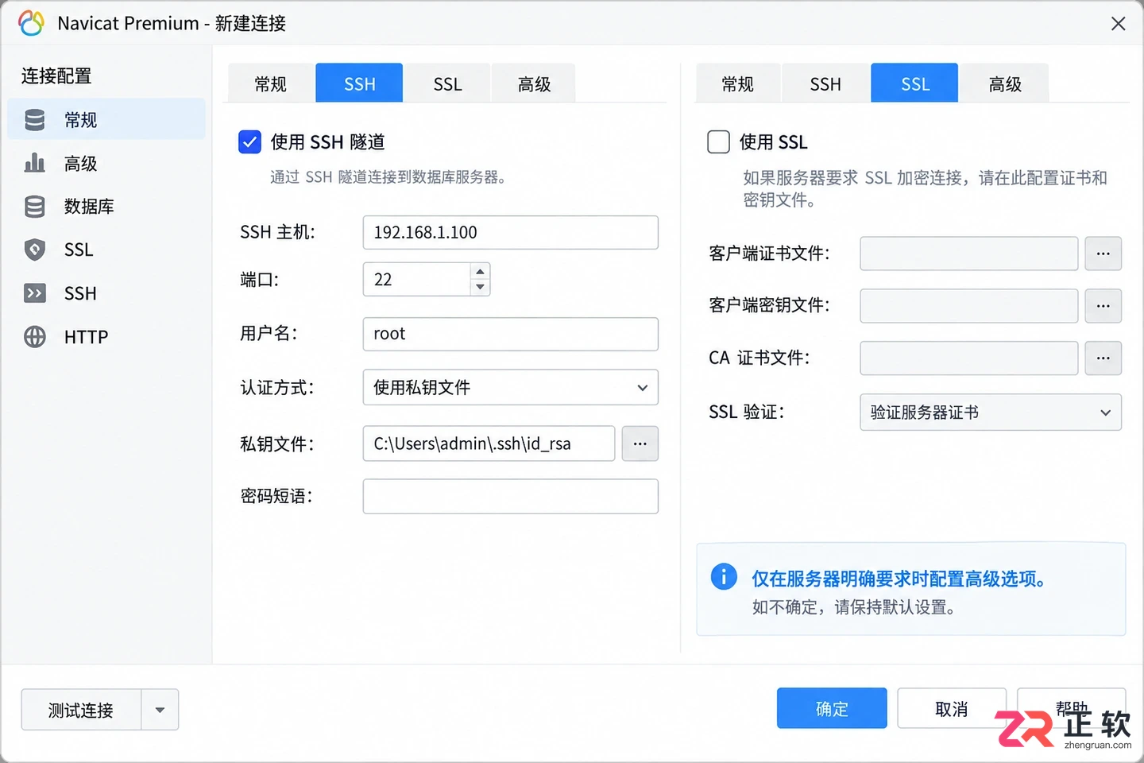Viewport: 1144px width, 763px height.
Task: Click the blue info icon in notice box
Action: 724,576
